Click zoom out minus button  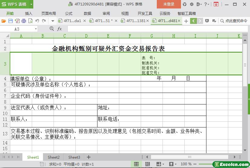coord(195,164)
